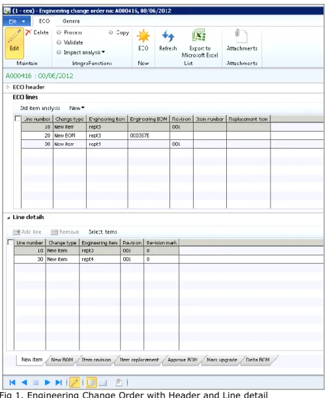Image resolution: width=326 pixels, height=398 pixels.
Task: Expand the ECO header section
Action: 8,87
